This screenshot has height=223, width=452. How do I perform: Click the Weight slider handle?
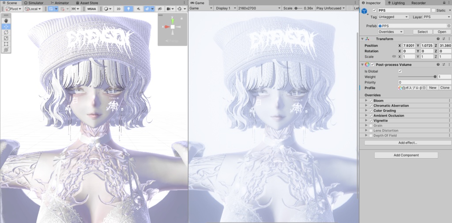(x=435, y=77)
